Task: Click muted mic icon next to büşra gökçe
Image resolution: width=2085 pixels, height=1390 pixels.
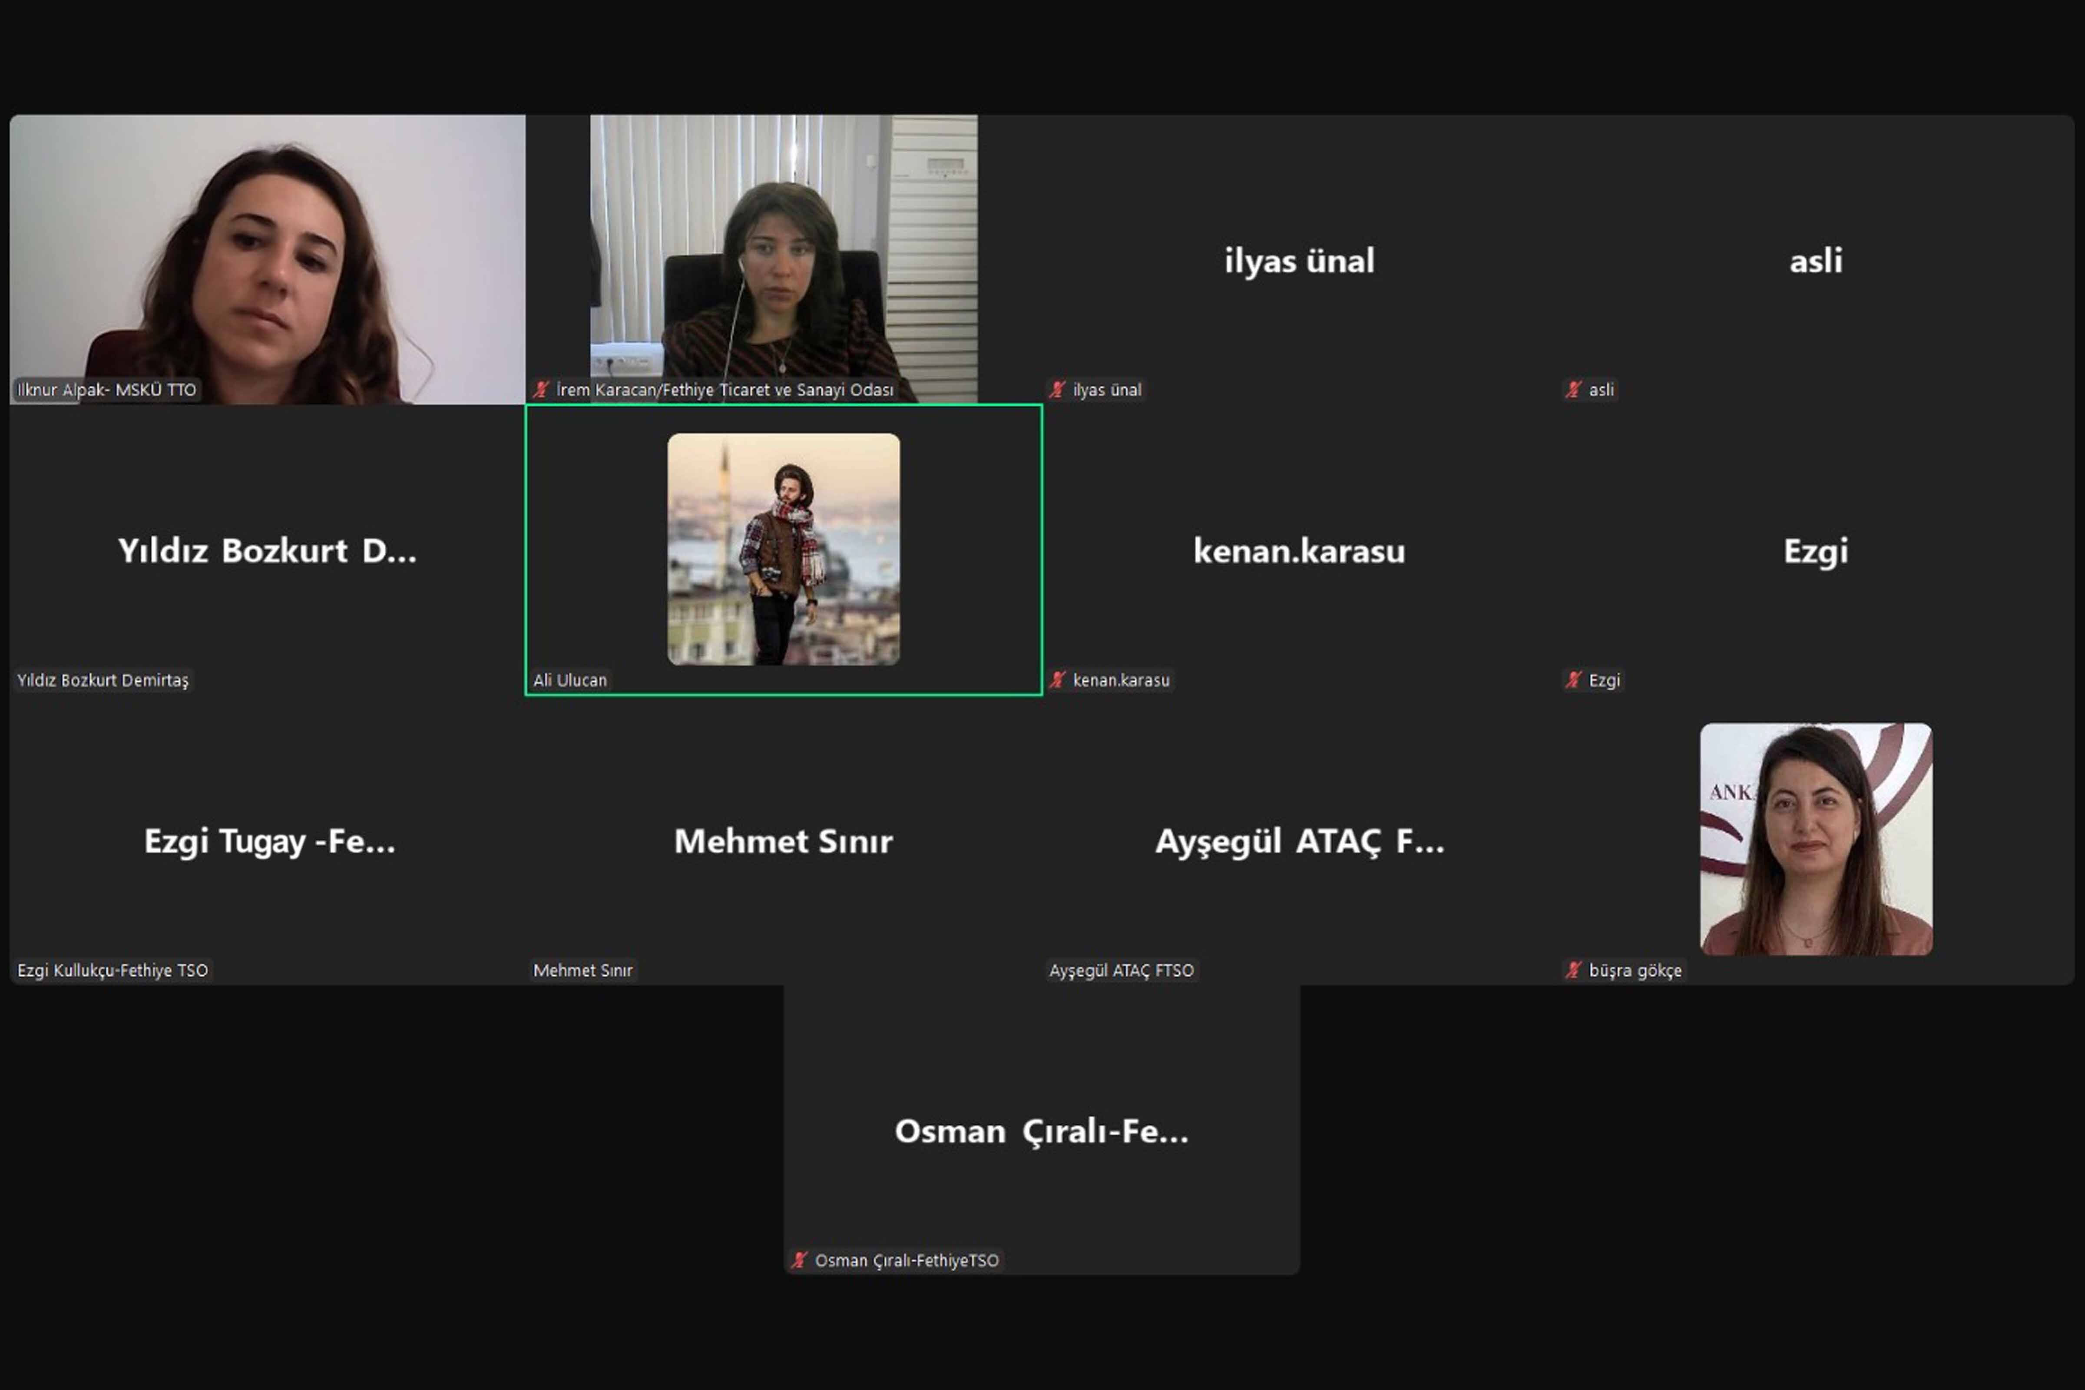Action: pyautogui.click(x=1572, y=970)
